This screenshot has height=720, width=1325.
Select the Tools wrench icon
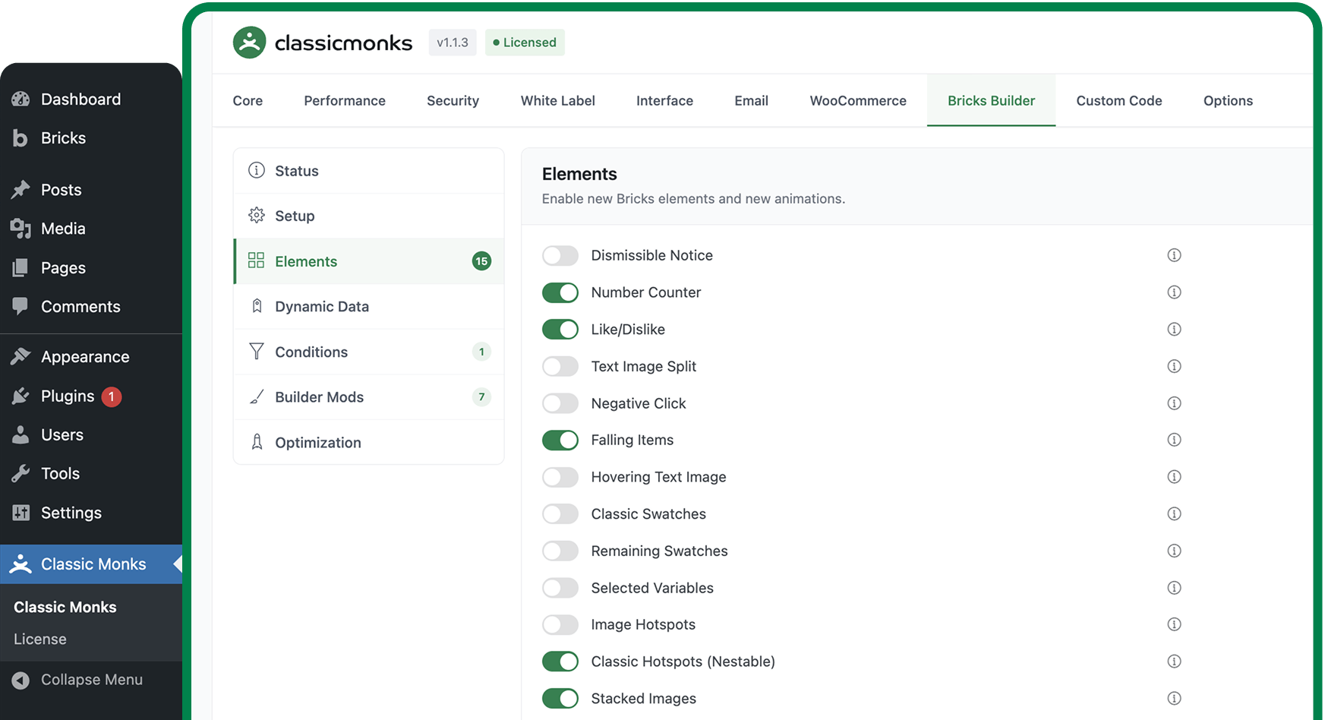click(19, 473)
